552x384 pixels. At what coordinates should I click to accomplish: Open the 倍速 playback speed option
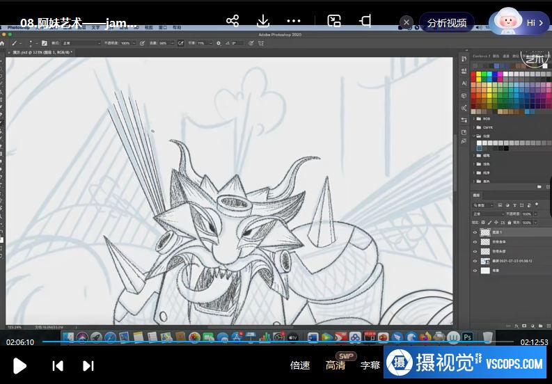300,365
